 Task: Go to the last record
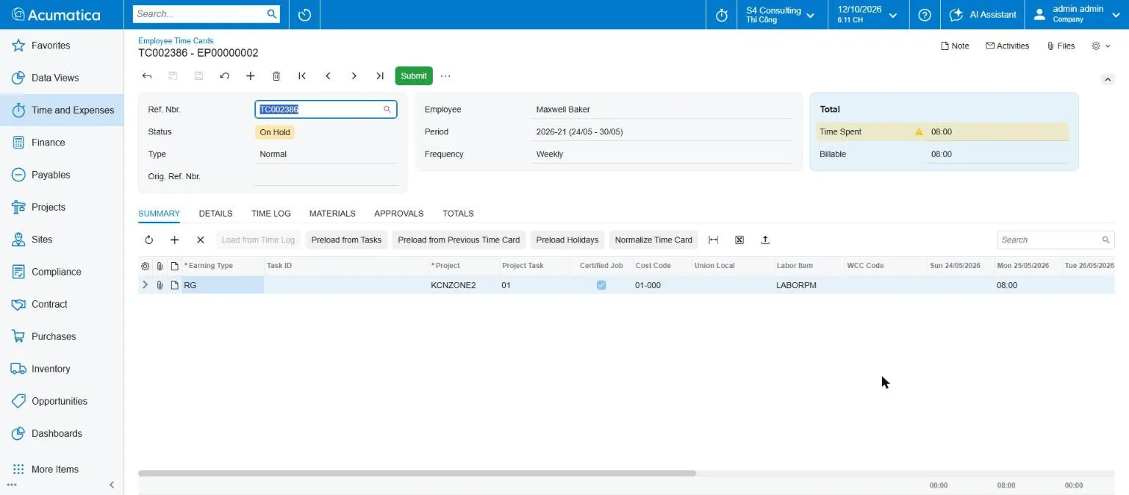pyautogui.click(x=380, y=76)
